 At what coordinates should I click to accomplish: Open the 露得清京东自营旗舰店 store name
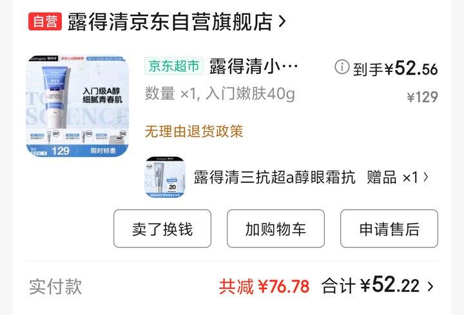pyautogui.click(x=170, y=22)
